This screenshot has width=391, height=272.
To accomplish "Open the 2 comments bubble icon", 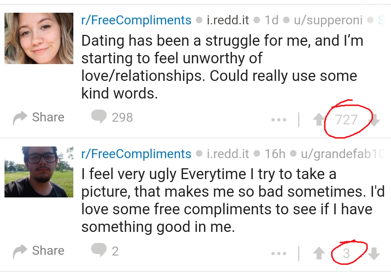I will [x=99, y=250].
